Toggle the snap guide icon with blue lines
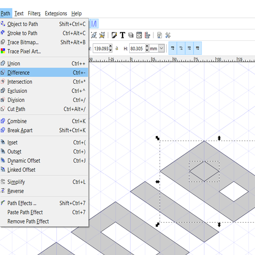Viewport: 255px width, 255px height. pyautogui.click(x=94, y=24)
